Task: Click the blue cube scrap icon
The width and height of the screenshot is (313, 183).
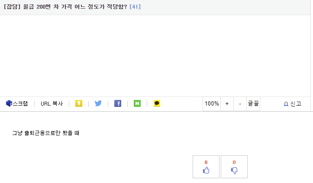Action: coord(9,103)
